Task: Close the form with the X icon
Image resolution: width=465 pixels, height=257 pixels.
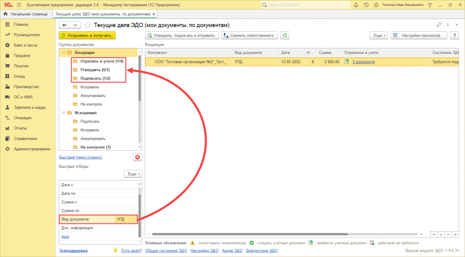Action: pyautogui.click(x=457, y=25)
